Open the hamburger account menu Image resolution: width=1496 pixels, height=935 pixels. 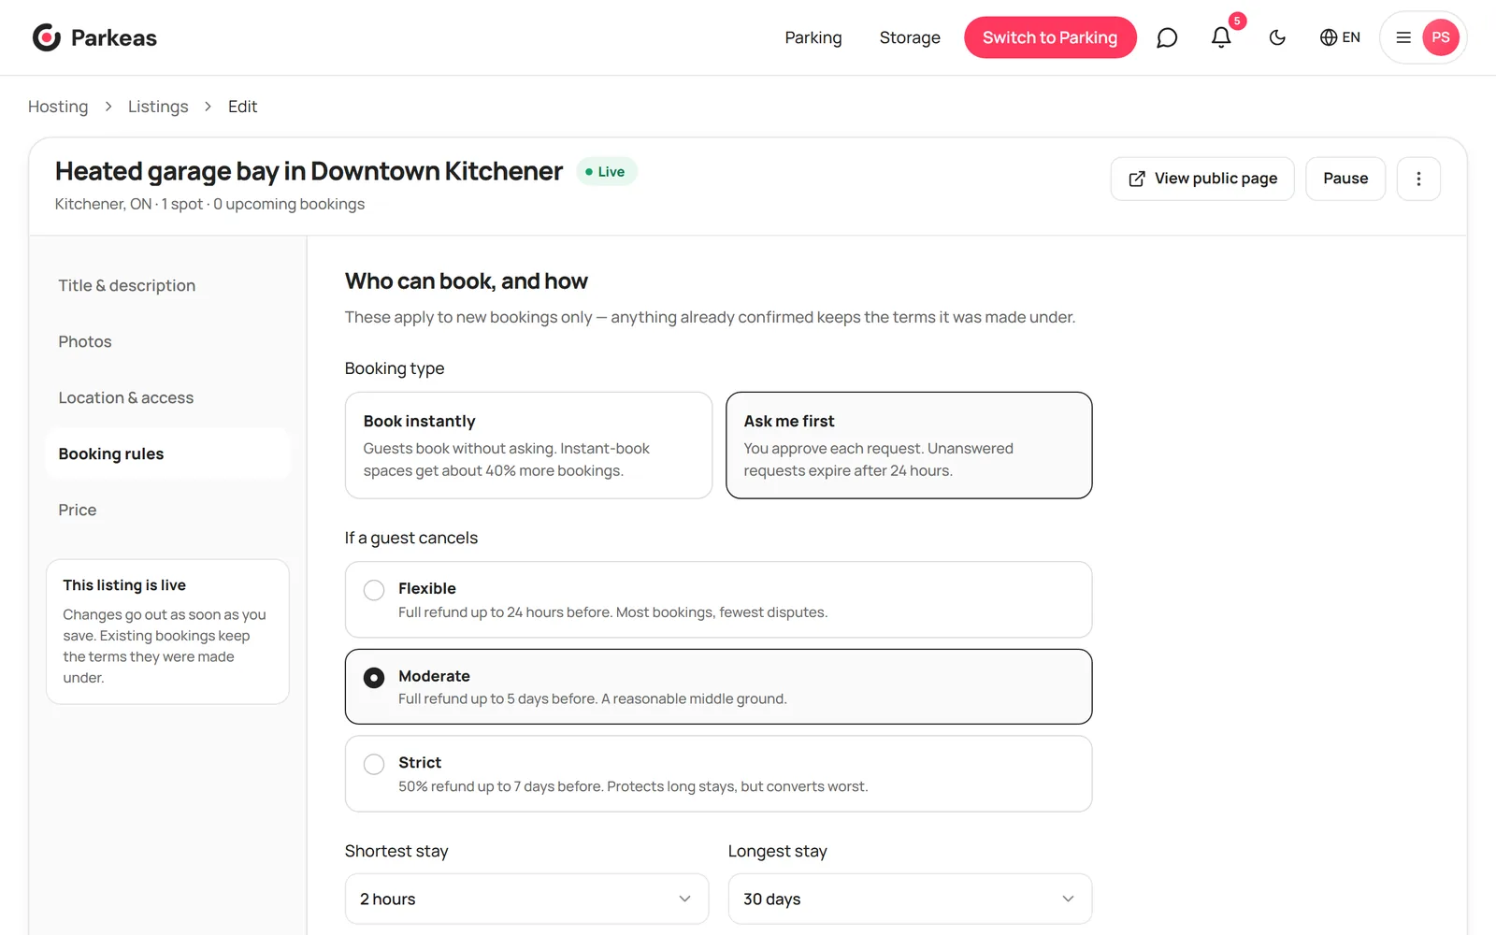1403,37
